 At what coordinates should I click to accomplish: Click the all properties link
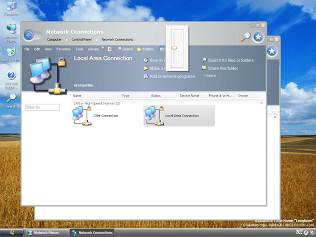pos(84,85)
